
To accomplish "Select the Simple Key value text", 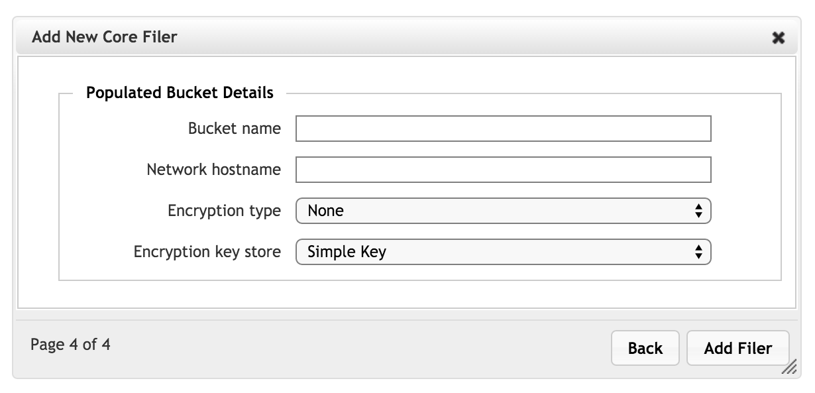I will pyautogui.click(x=347, y=253).
